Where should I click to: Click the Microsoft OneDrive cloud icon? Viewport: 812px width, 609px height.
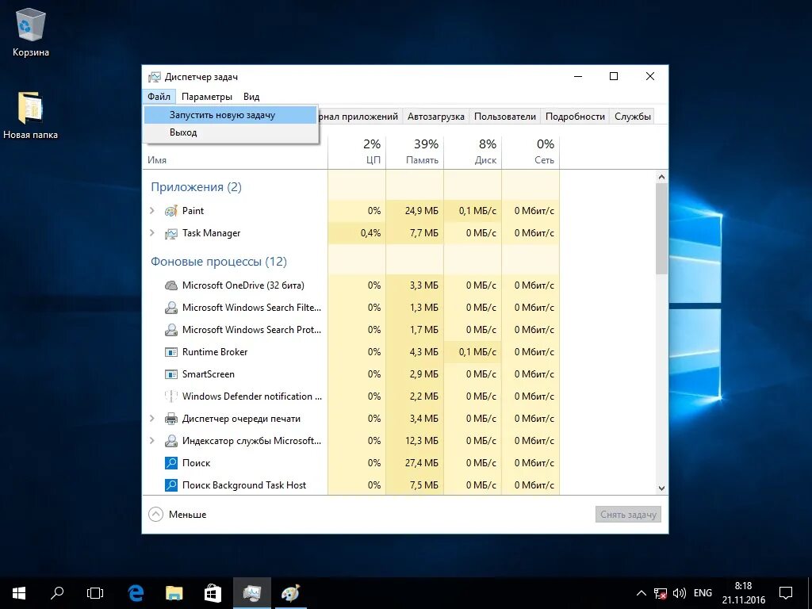[x=171, y=285]
